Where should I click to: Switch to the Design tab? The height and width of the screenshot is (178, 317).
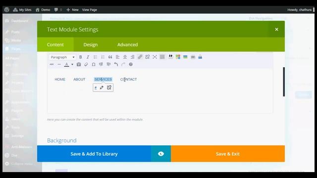[x=90, y=44]
